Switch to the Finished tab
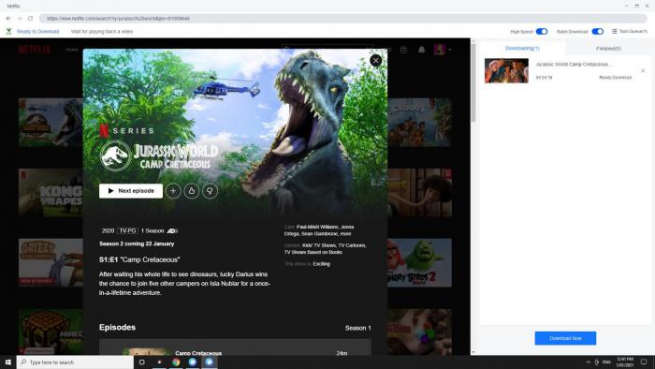Image resolution: width=655 pixels, height=369 pixels. click(x=608, y=49)
